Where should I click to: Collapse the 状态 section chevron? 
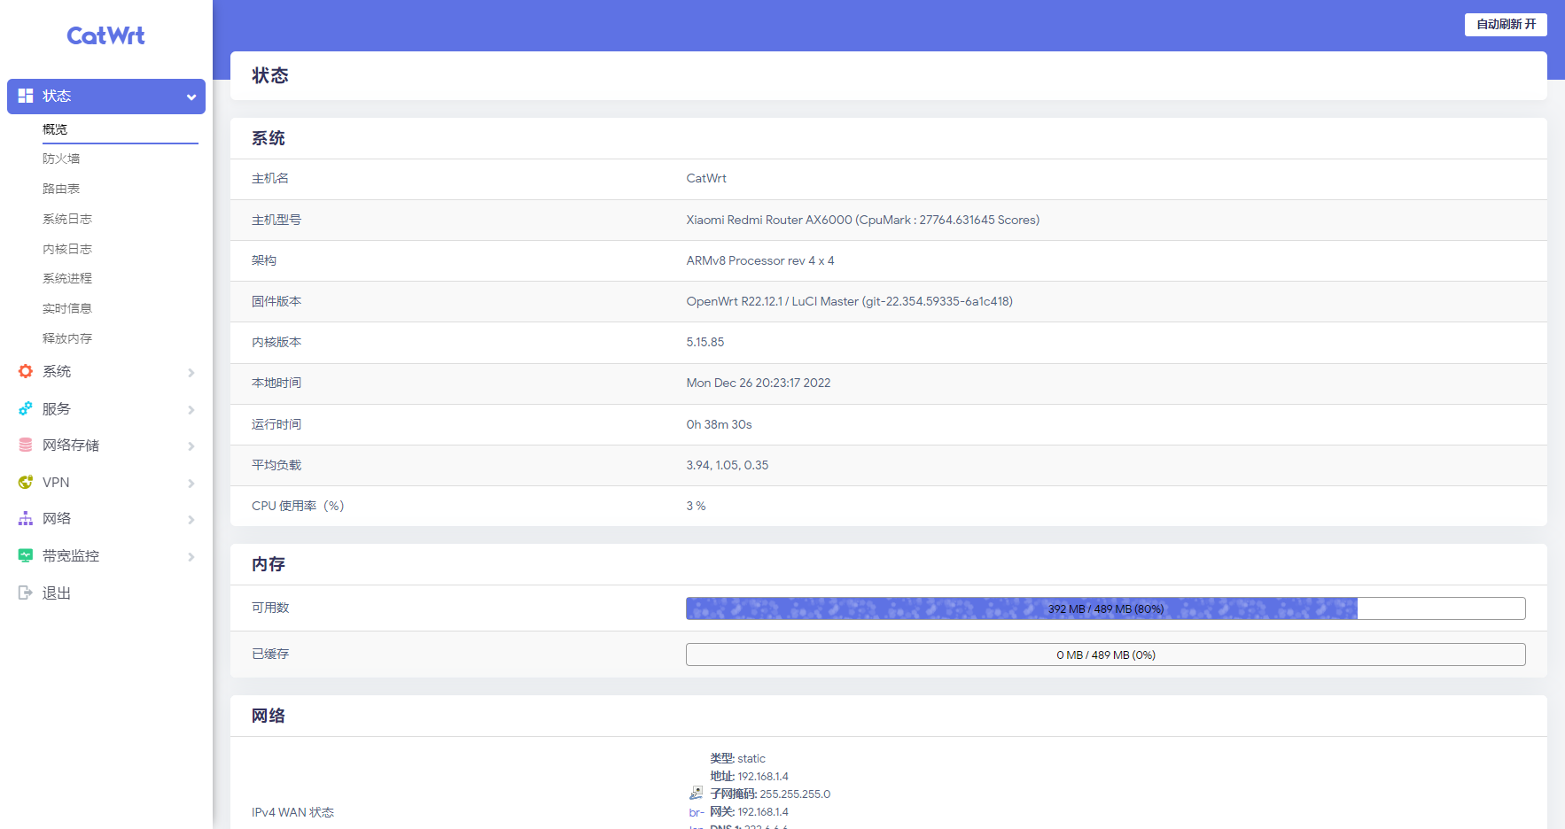[x=191, y=96]
